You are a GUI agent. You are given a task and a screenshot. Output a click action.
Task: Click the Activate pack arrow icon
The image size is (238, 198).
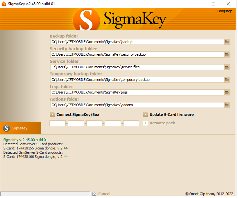(x=145, y=123)
